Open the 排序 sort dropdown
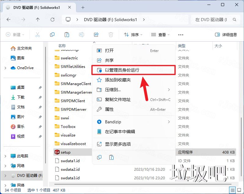The width and height of the screenshot is (244, 194). pyautogui.click(x=133, y=35)
